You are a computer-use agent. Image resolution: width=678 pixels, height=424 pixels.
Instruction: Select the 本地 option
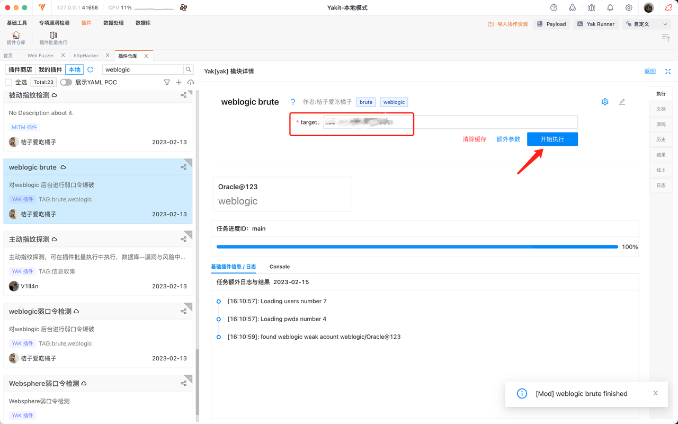pyautogui.click(x=75, y=69)
